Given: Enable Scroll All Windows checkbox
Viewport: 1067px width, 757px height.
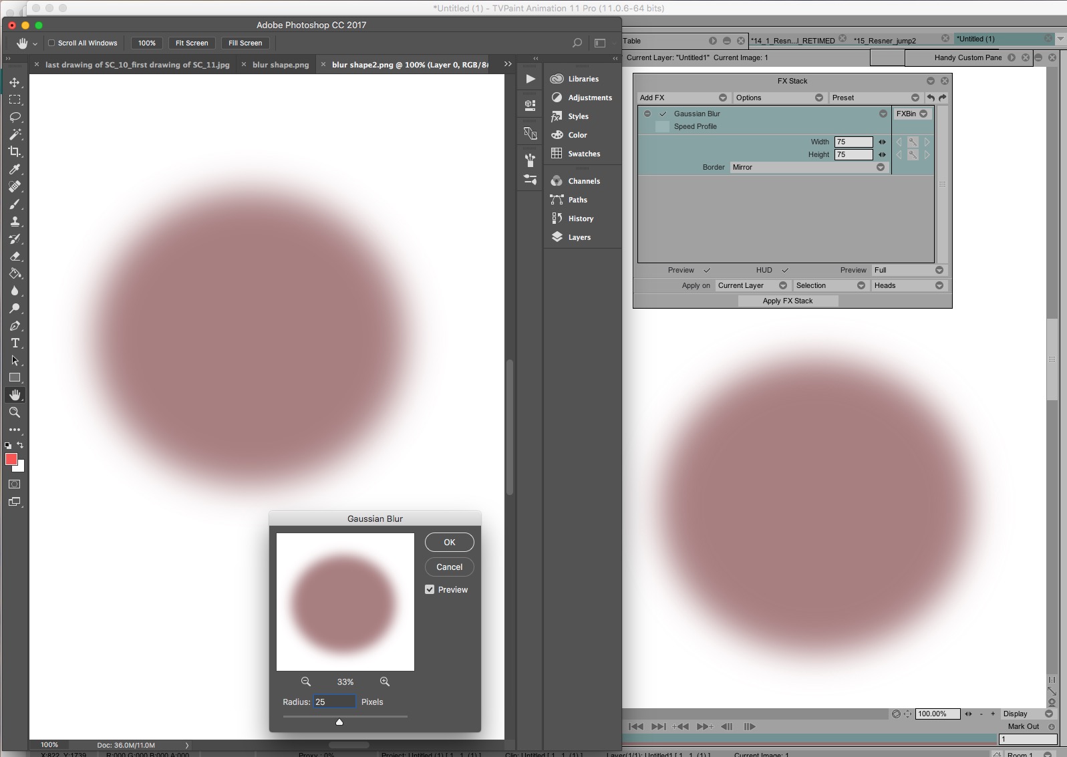Looking at the screenshot, I should (51, 43).
